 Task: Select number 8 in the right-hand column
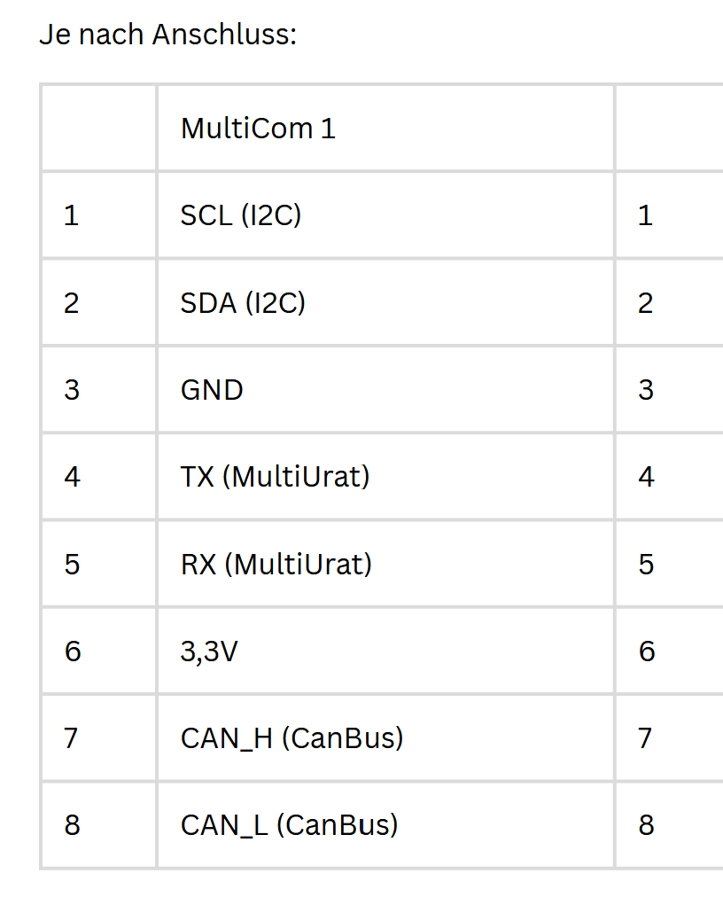(646, 825)
